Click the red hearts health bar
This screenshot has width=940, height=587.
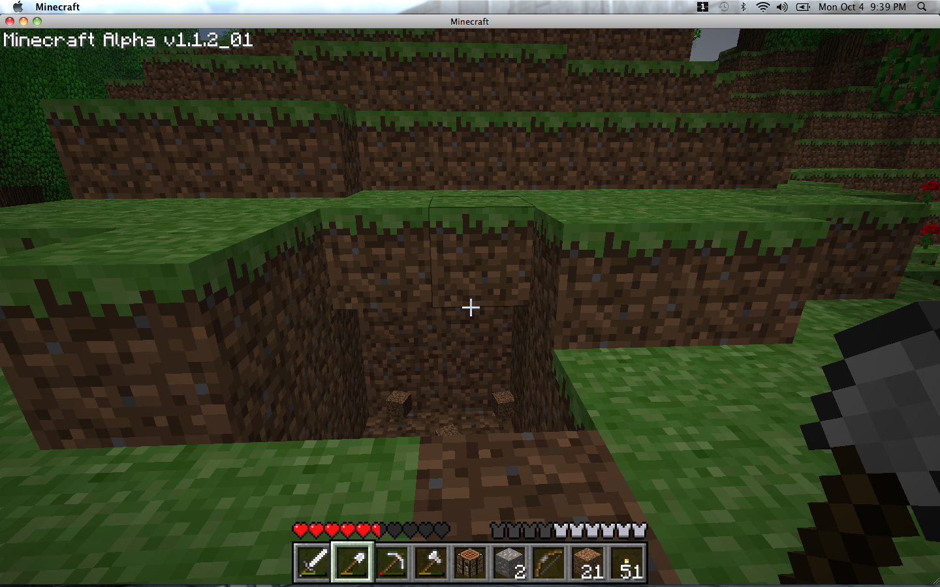(x=371, y=530)
